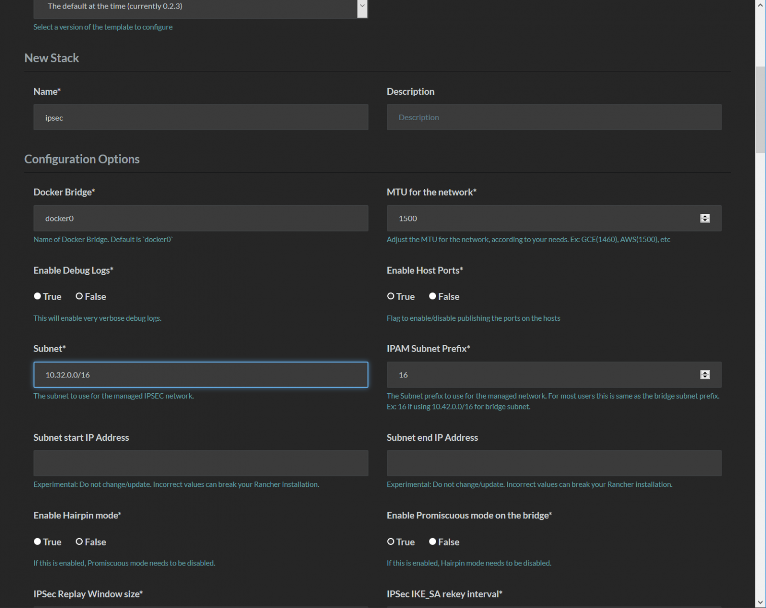This screenshot has width=766, height=608.
Task: Click the Subnet input field
Action: tap(201, 375)
